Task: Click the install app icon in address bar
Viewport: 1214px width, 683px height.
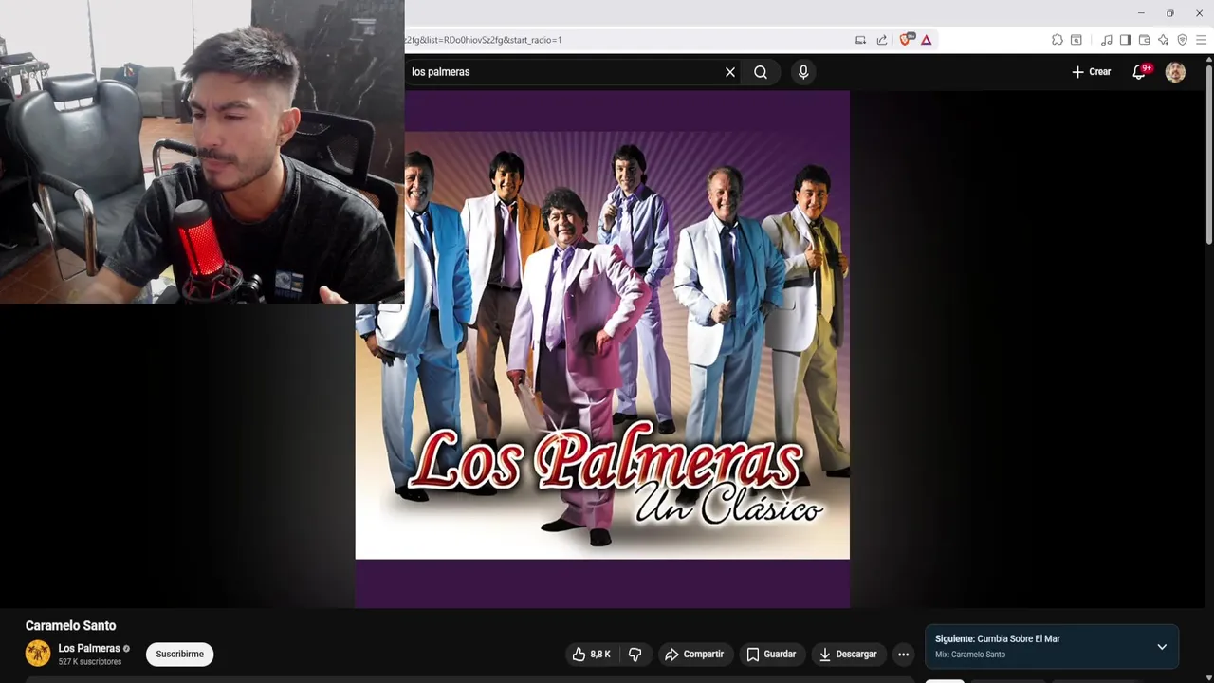Action: point(860,40)
